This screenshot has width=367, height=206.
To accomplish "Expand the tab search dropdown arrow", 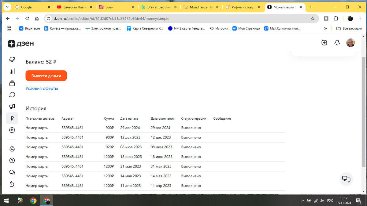I will pyautogui.click(x=7, y=7).
